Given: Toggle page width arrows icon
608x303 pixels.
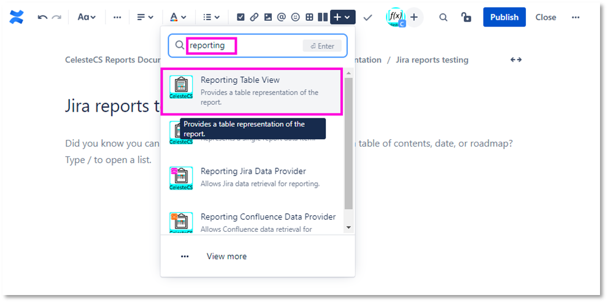Looking at the screenshot, I should 516,59.
